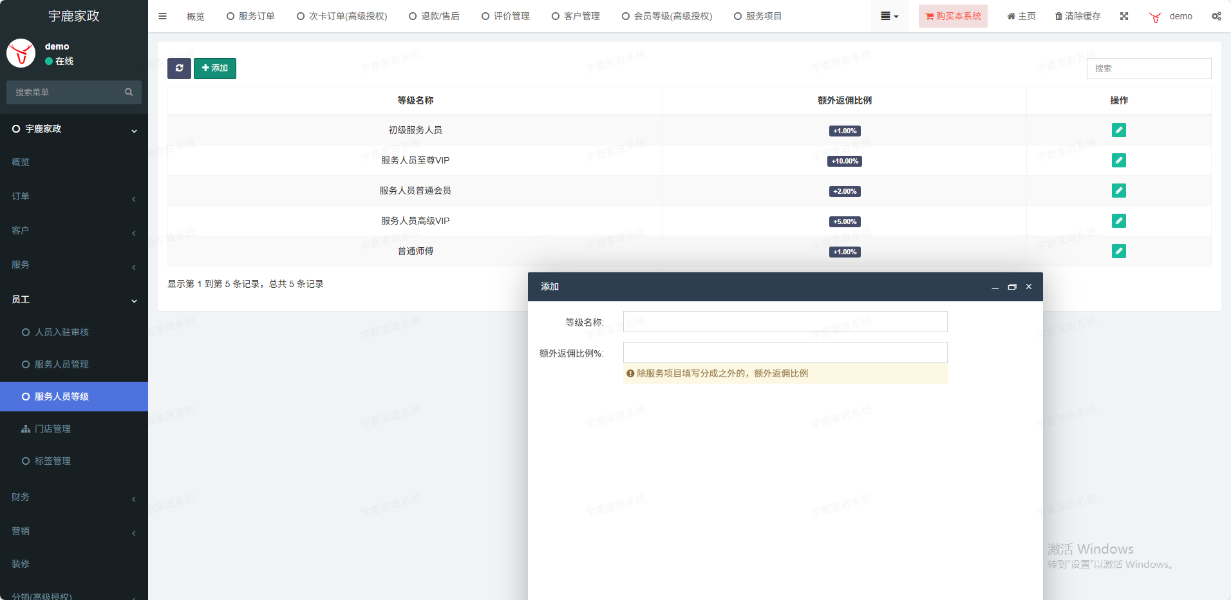Viewport: 1231px width, 600px height.
Task: Edit the 初级服务人员 level row
Action: coord(1118,130)
